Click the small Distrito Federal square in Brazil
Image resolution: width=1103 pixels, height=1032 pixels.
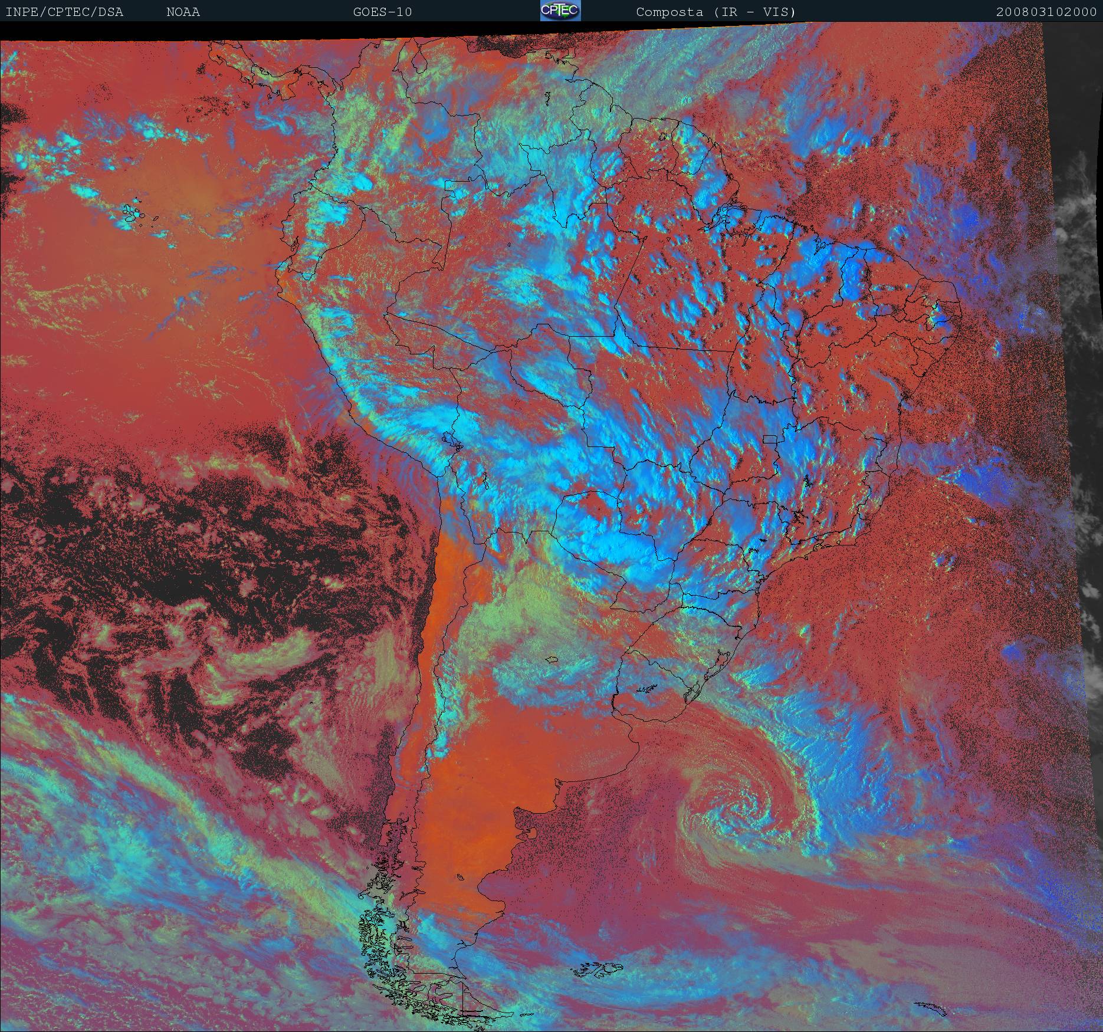pos(770,439)
